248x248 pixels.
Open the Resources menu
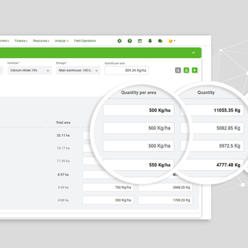coord(41,41)
